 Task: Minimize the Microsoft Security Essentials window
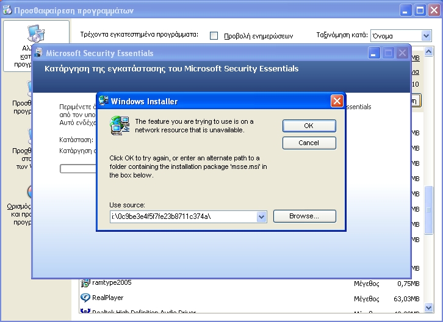click(x=374, y=53)
